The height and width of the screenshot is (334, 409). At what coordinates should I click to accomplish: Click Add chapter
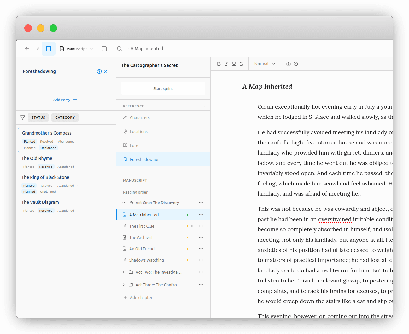[138, 297]
